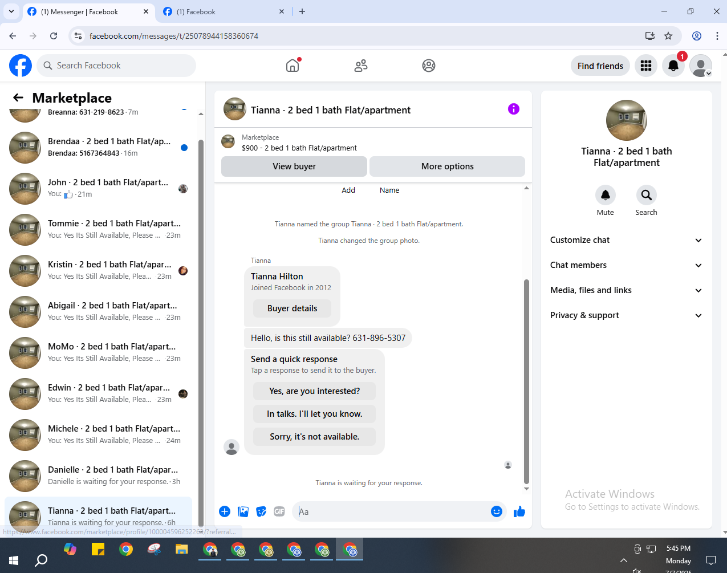Click the Buyer details button
The height and width of the screenshot is (573, 727).
pyautogui.click(x=292, y=308)
